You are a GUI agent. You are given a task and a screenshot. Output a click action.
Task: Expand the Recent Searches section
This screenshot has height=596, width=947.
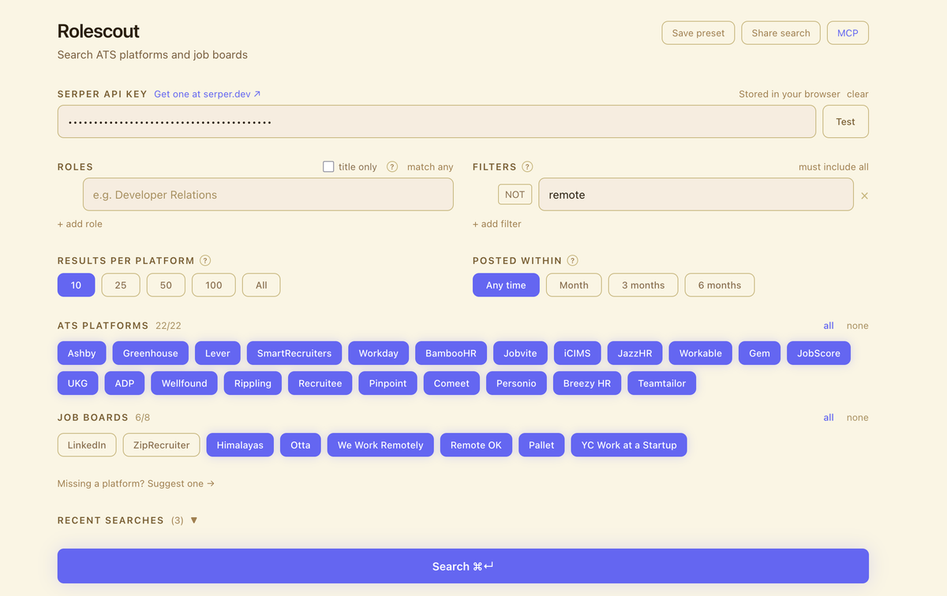click(194, 520)
